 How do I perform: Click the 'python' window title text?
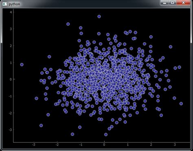tap(14, 4)
